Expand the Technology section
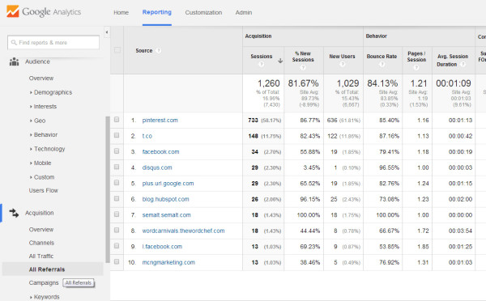The image size is (486, 301). tap(48, 149)
